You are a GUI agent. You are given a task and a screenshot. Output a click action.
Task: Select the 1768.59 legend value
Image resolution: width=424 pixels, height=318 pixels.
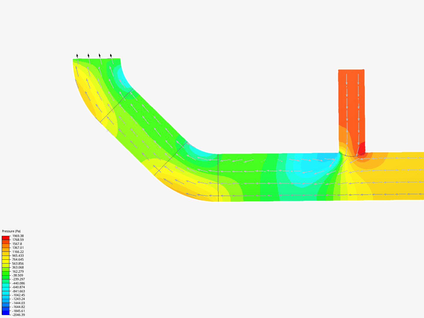click(18, 240)
